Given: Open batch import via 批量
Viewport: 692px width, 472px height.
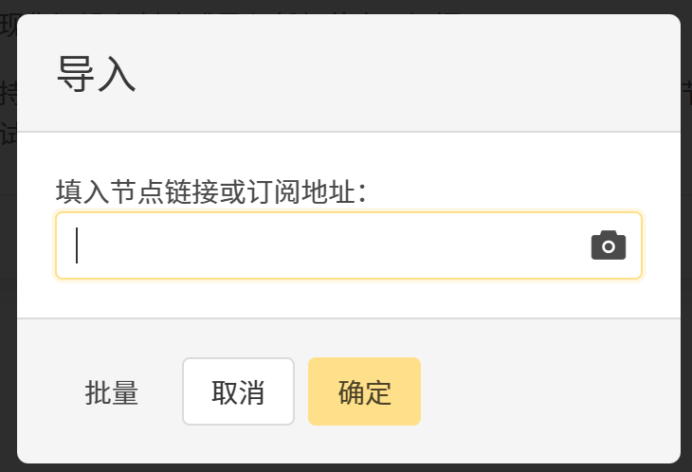Looking at the screenshot, I should point(112,392).
